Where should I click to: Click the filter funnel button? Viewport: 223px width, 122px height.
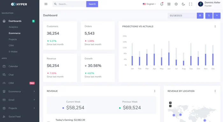(x=217, y=16)
